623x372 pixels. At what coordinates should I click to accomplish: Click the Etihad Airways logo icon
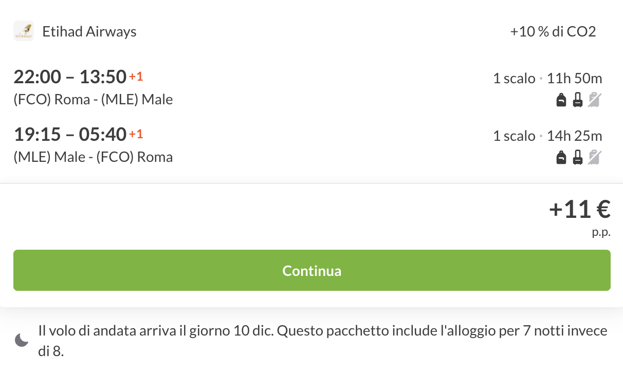[24, 31]
